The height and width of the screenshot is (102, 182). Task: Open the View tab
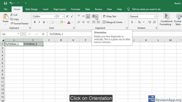click(x=109, y=9)
